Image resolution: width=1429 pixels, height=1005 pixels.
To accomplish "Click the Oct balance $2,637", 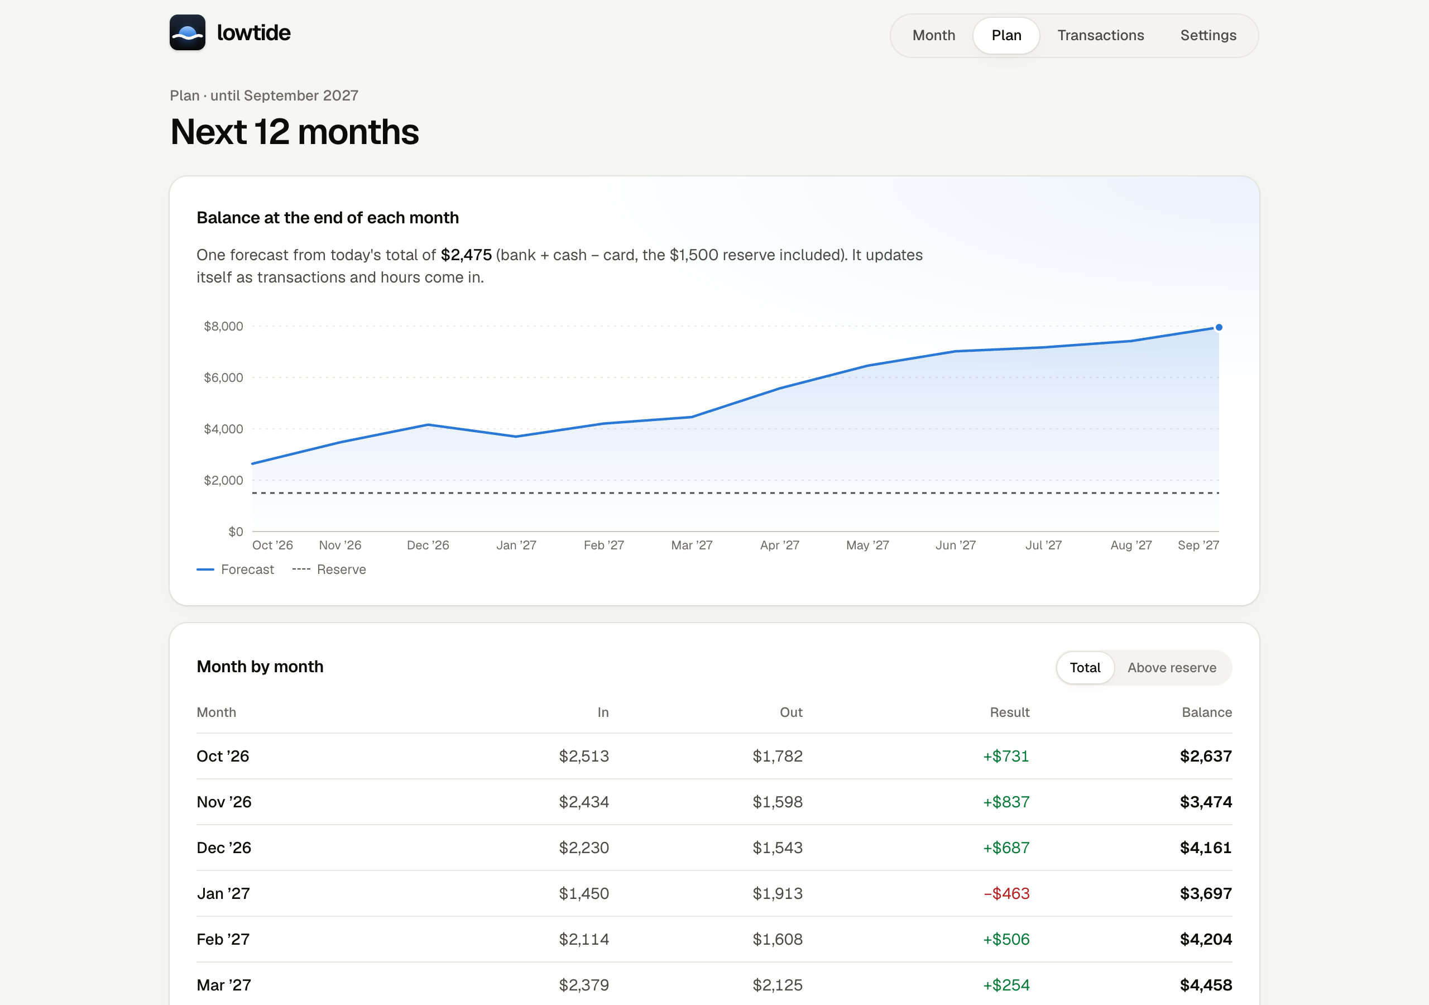I will click(1206, 756).
